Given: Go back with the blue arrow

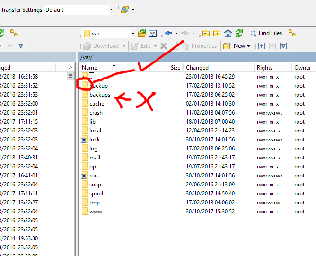Looking at the screenshot, I should 168,33.
